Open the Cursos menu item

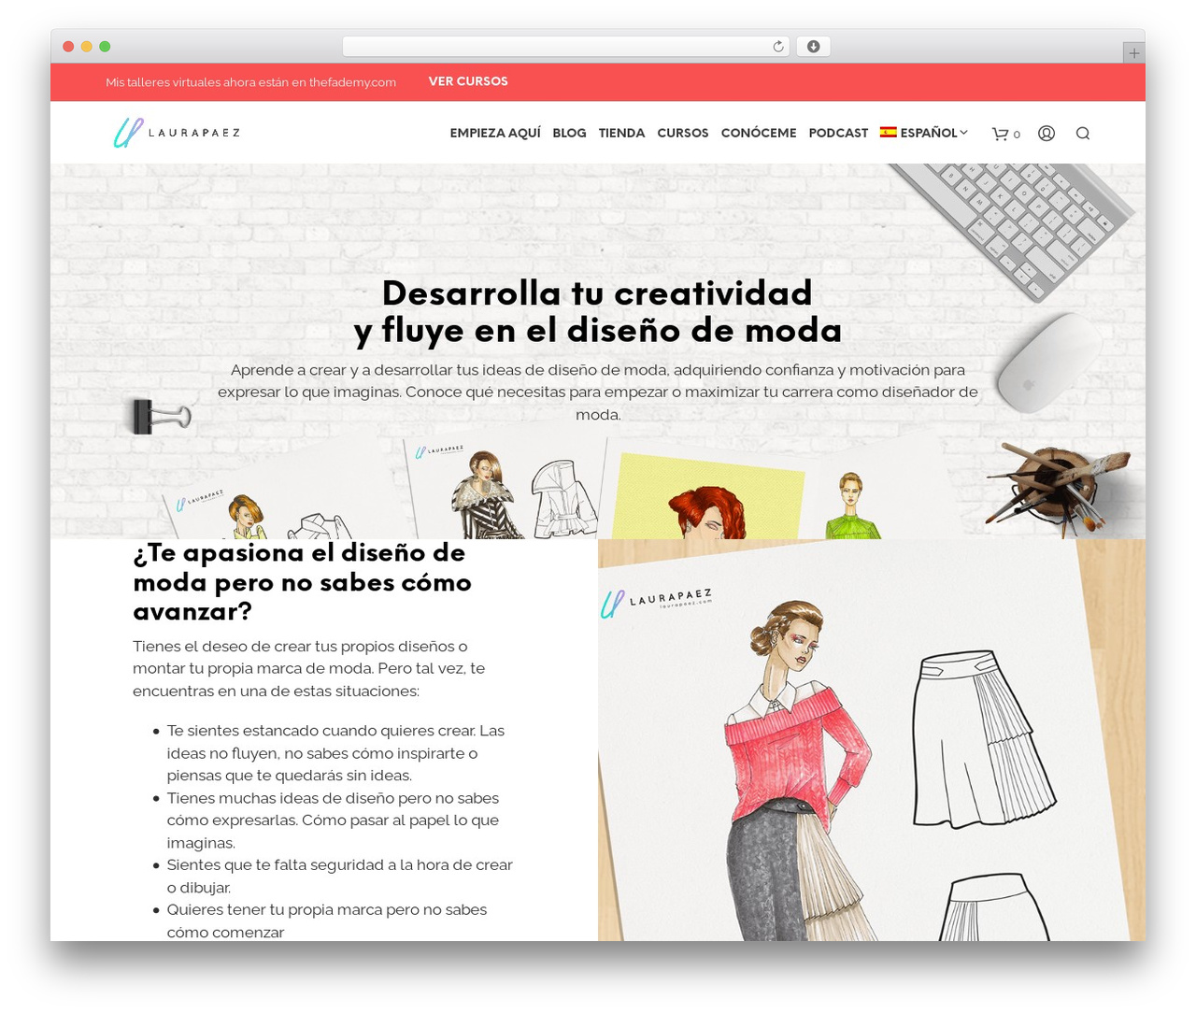click(x=683, y=133)
